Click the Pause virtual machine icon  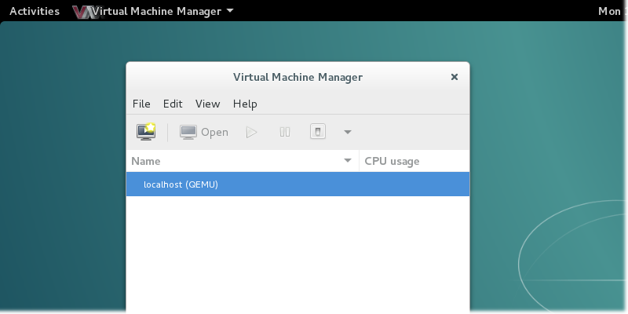coord(285,132)
